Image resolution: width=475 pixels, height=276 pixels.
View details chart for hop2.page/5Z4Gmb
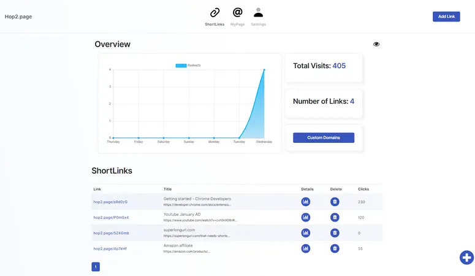[x=306, y=233]
